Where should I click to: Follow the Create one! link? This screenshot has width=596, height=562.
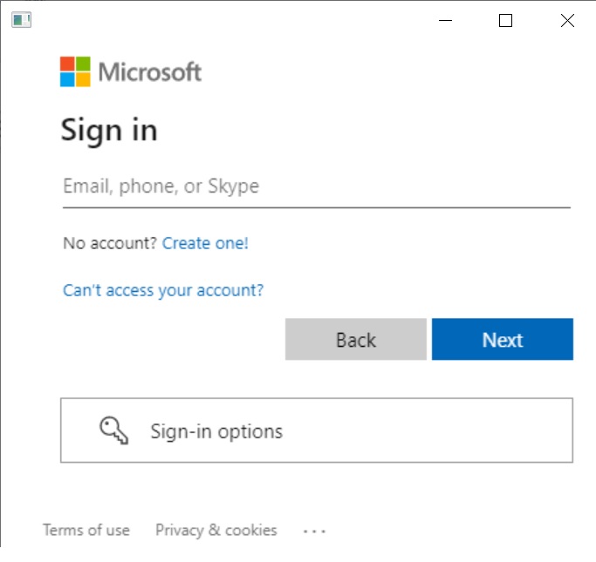pyautogui.click(x=205, y=243)
